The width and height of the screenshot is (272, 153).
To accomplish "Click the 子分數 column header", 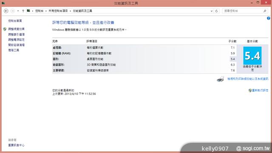I will point(232,41).
